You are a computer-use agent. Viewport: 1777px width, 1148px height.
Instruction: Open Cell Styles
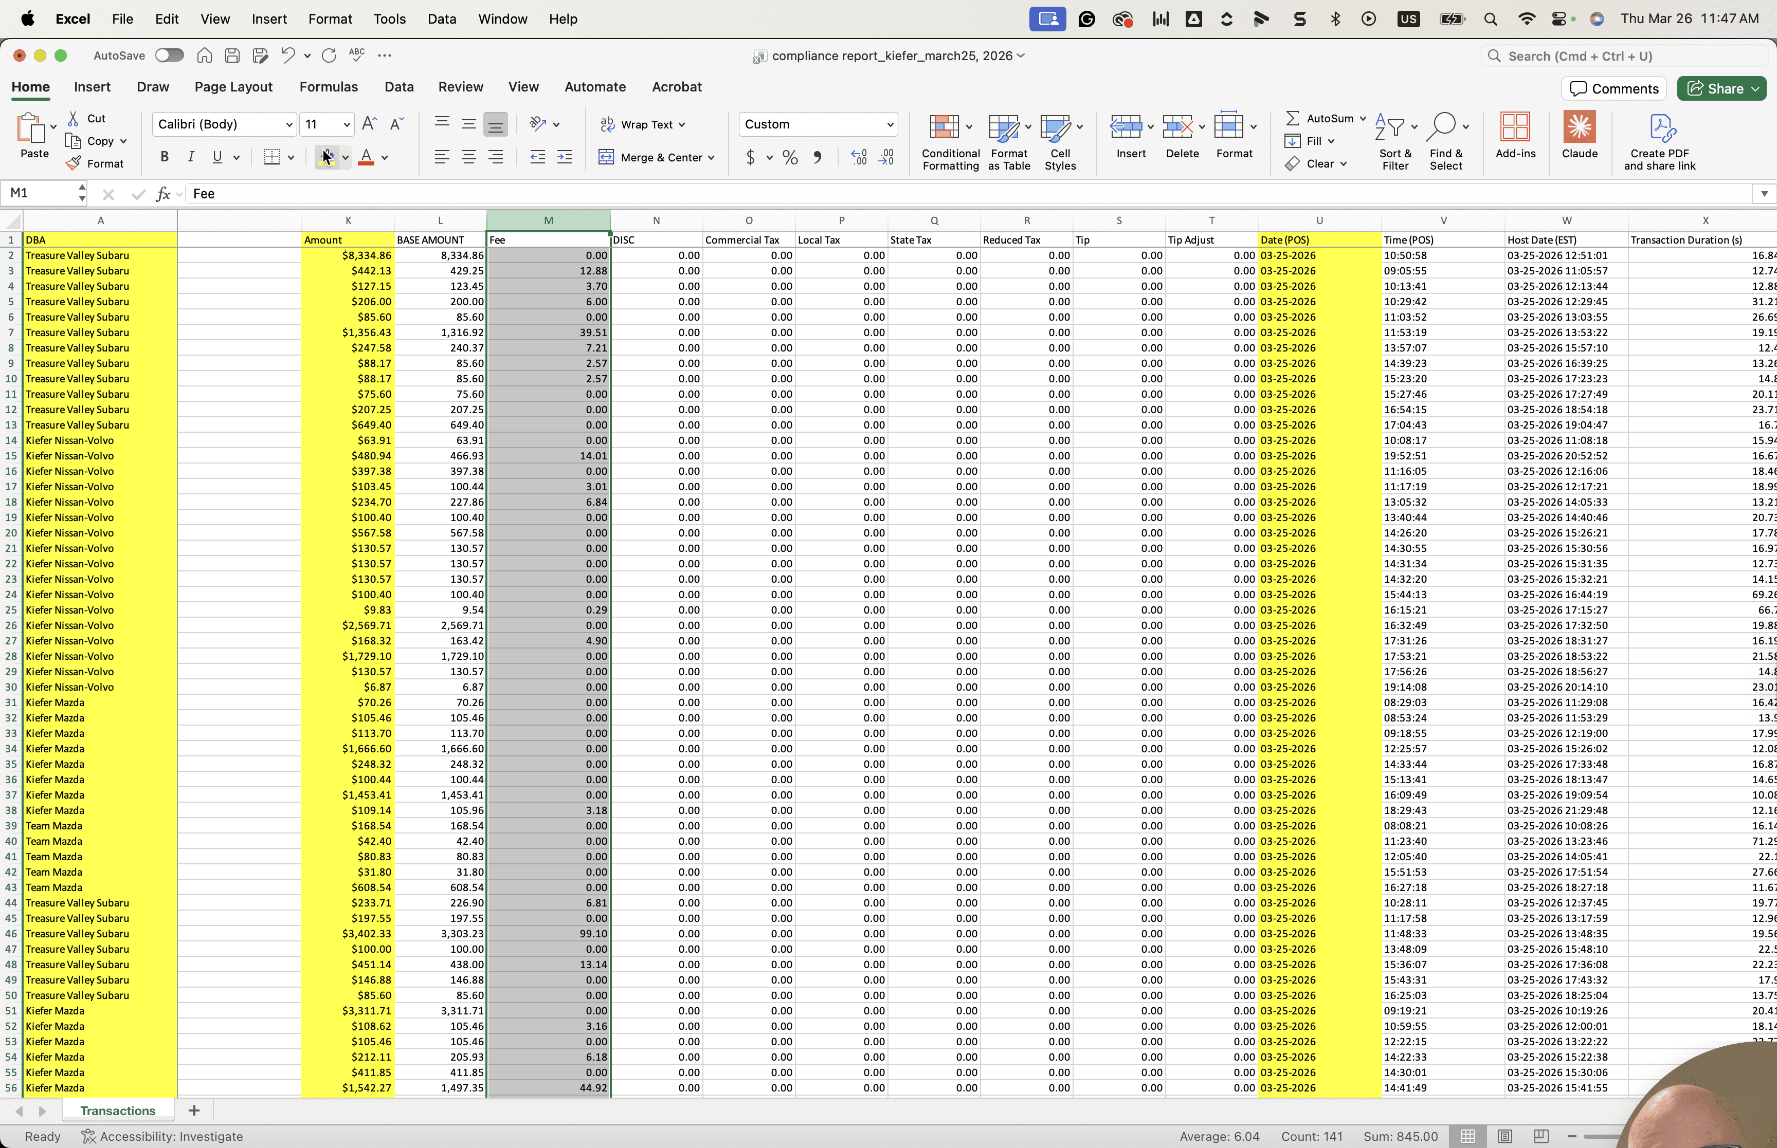[x=1060, y=142]
